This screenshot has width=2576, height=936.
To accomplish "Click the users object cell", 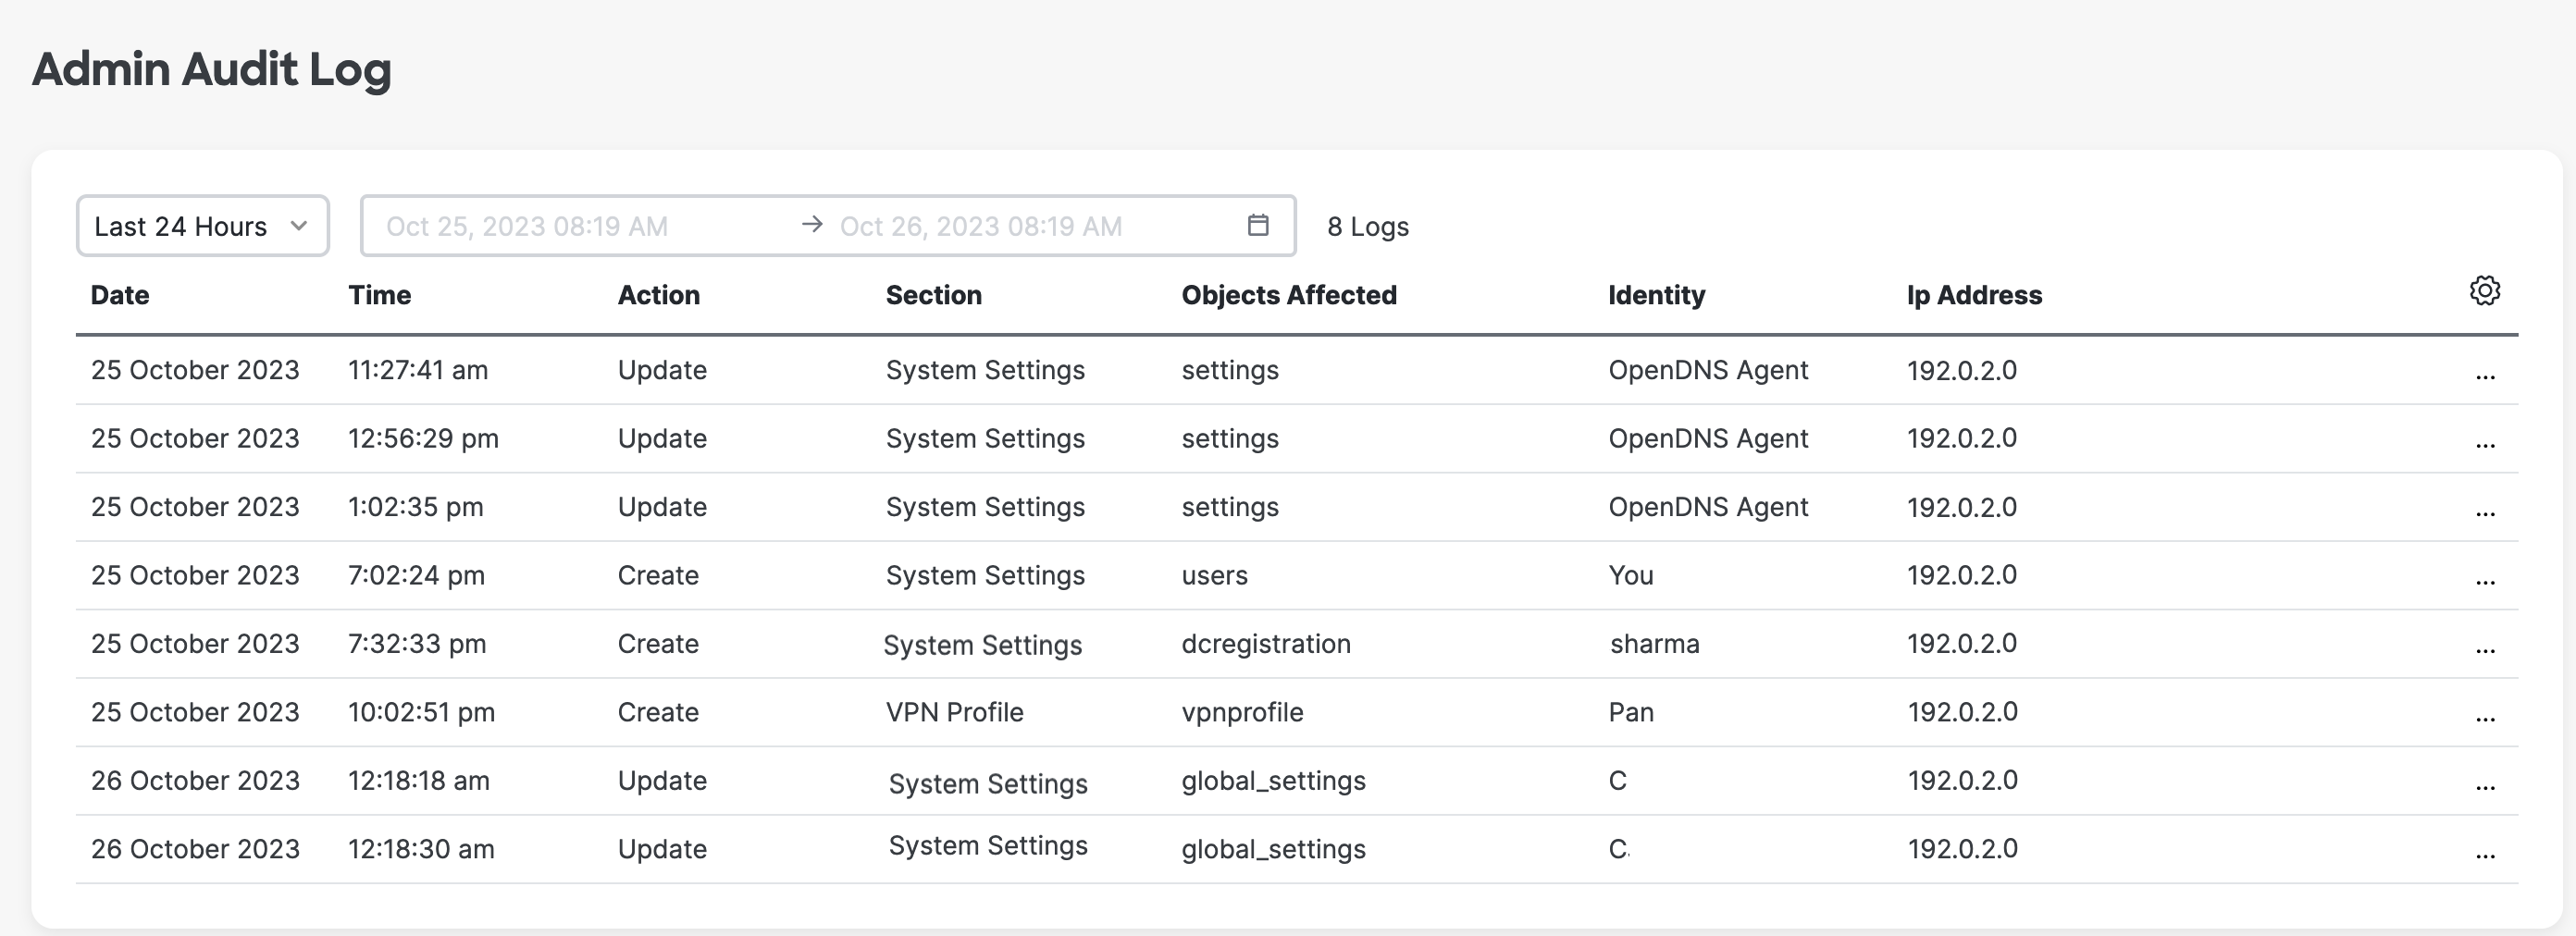I will [1215, 575].
